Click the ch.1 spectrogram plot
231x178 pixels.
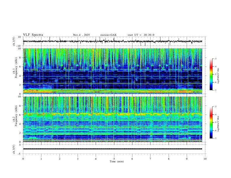[x=113, y=71]
